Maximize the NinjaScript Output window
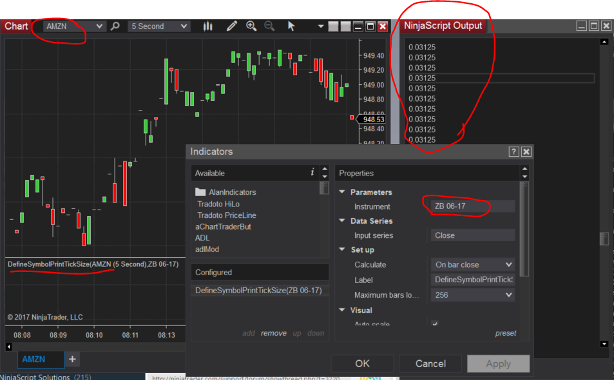 [593, 26]
